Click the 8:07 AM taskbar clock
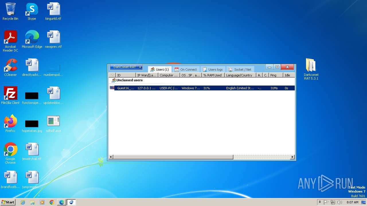Viewport: 367px width, 206px height. pyautogui.click(x=352, y=202)
